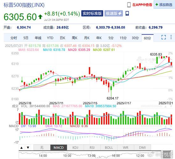This screenshot has height=159, width=175.
Task: Select the 15分 interval tab
Action: click(x=123, y=38)
